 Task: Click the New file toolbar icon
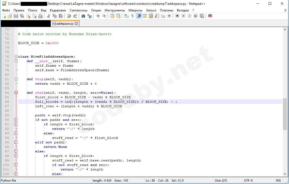[x=4, y=16]
